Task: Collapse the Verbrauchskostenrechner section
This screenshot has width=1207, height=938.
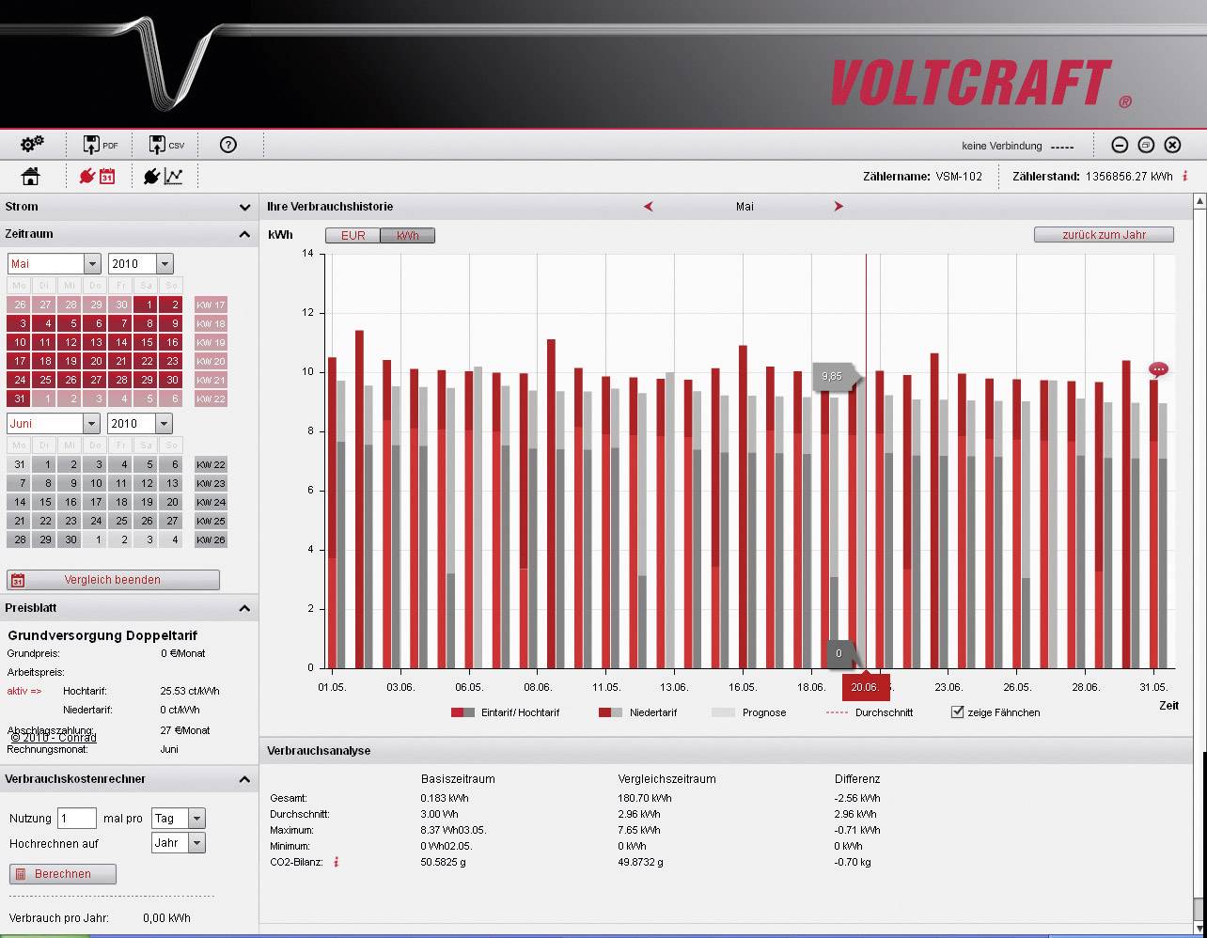Action: pyautogui.click(x=244, y=779)
